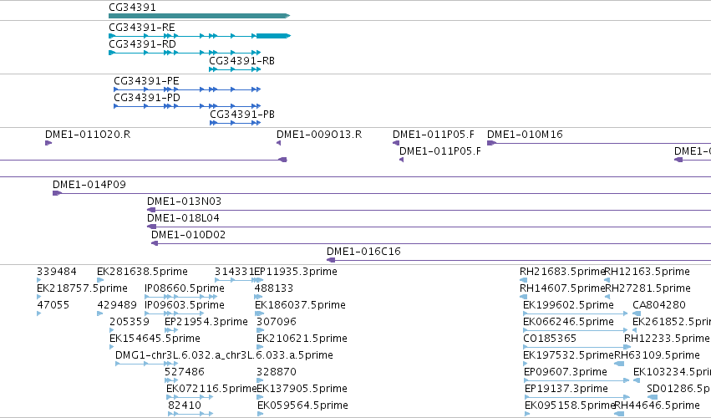The width and height of the screenshot is (711, 418).
Task: Click the EK066246.5prime EST label
Action: [569, 322]
